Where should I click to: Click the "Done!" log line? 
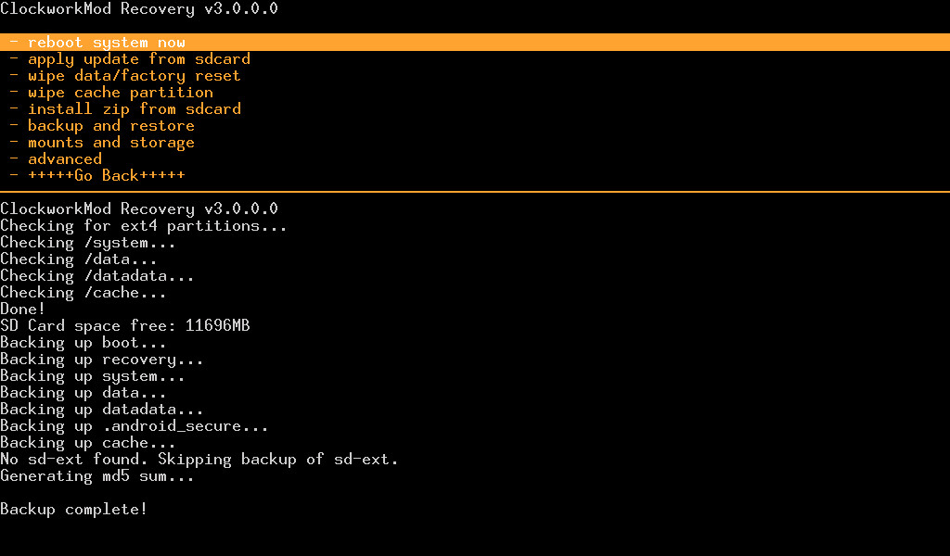pyautogui.click(x=23, y=310)
